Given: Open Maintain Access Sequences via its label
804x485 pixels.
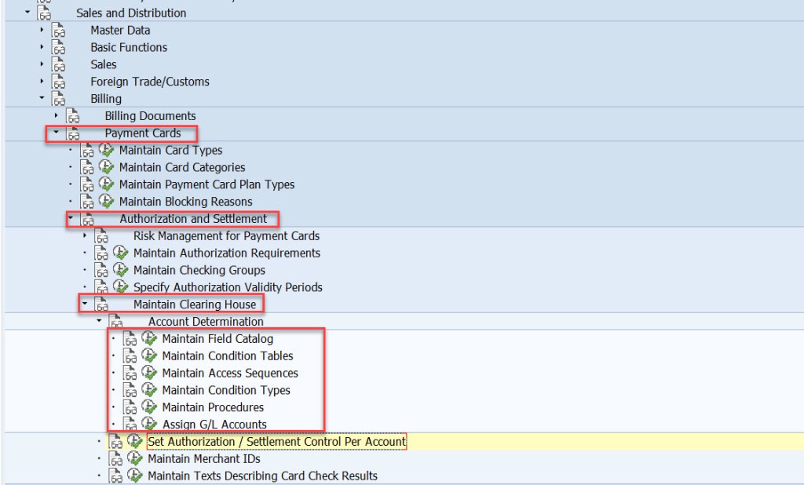Looking at the screenshot, I should coord(229,373).
